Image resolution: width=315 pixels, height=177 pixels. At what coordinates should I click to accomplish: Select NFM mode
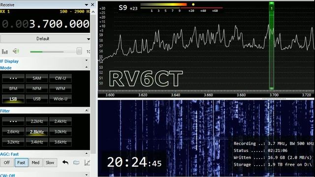coord(37,88)
